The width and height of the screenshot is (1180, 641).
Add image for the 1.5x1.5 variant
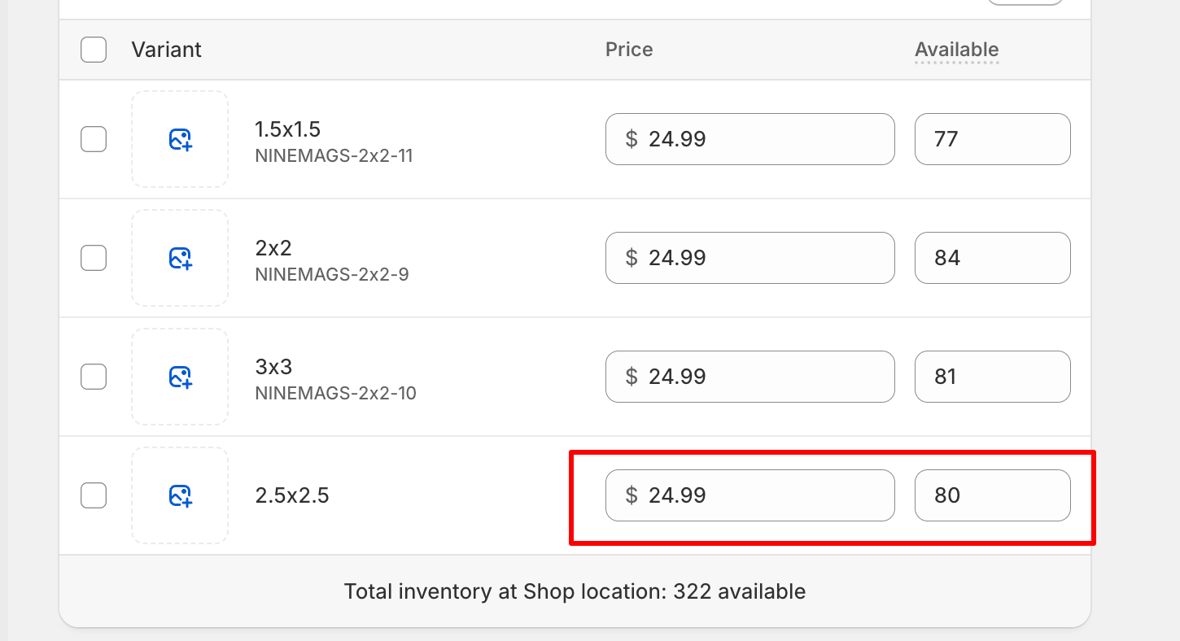(180, 139)
